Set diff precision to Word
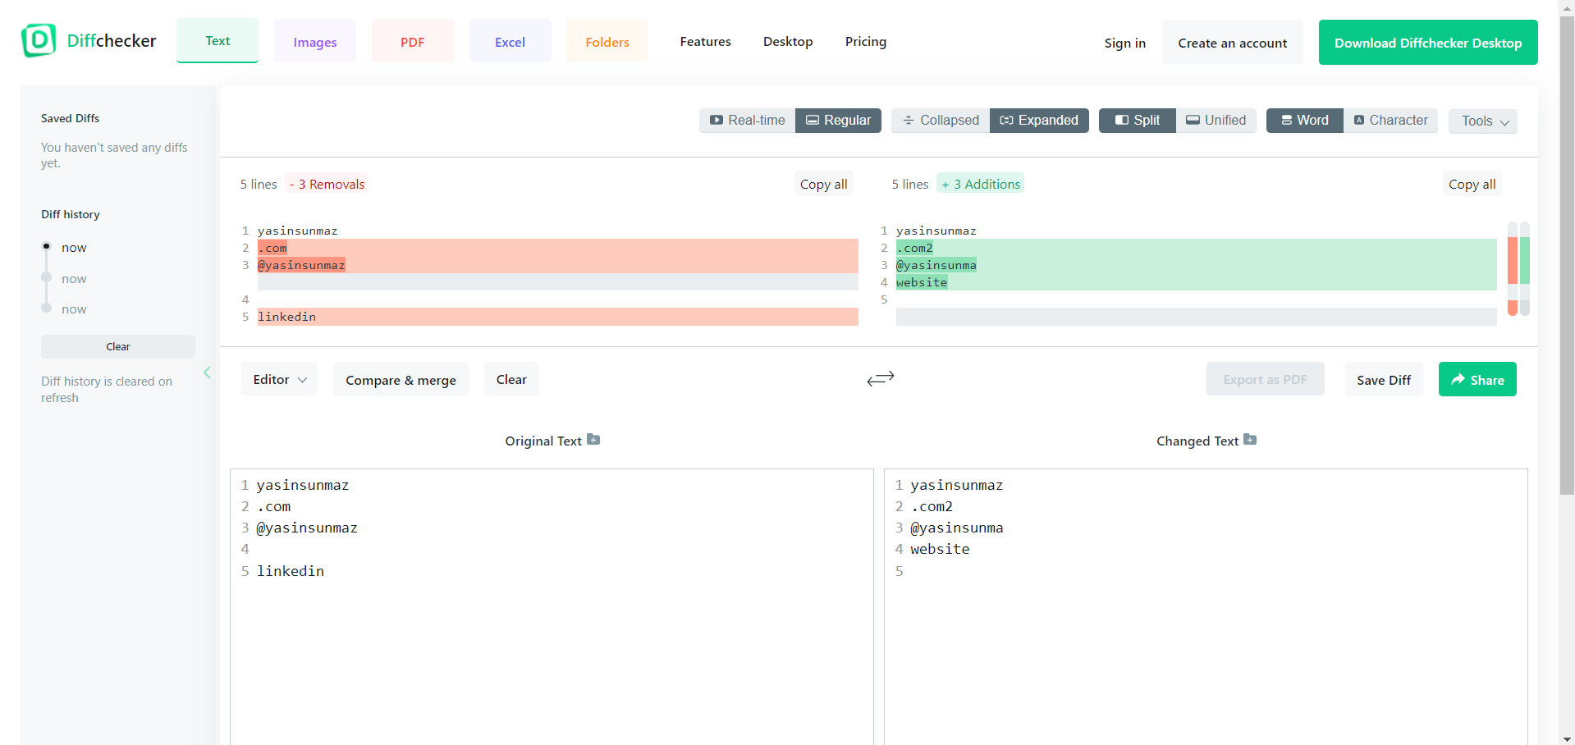Image resolution: width=1575 pixels, height=745 pixels. [1305, 121]
